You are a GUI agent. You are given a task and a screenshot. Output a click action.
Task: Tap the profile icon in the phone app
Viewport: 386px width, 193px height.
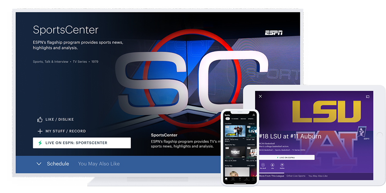coord(253,115)
